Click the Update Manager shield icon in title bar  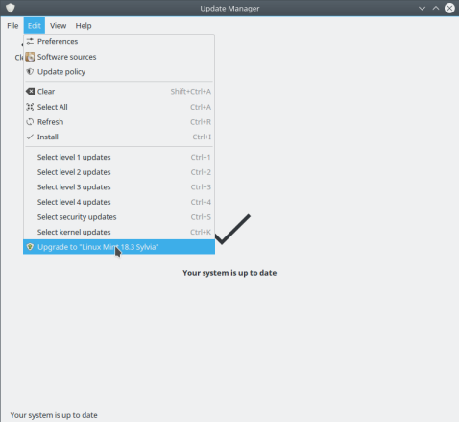(11, 8)
